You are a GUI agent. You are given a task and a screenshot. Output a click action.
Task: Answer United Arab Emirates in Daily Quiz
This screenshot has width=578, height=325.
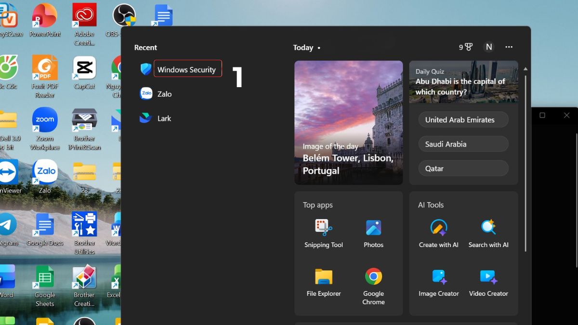pyautogui.click(x=463, y=120)
